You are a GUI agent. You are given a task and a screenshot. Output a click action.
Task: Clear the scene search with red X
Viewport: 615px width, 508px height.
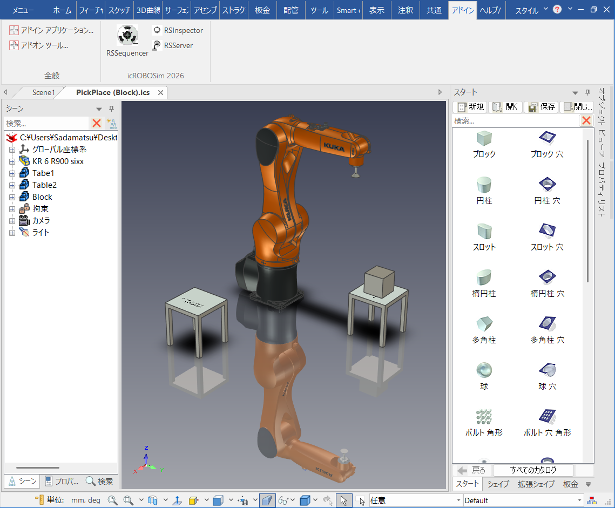click(x=97, y=123)
